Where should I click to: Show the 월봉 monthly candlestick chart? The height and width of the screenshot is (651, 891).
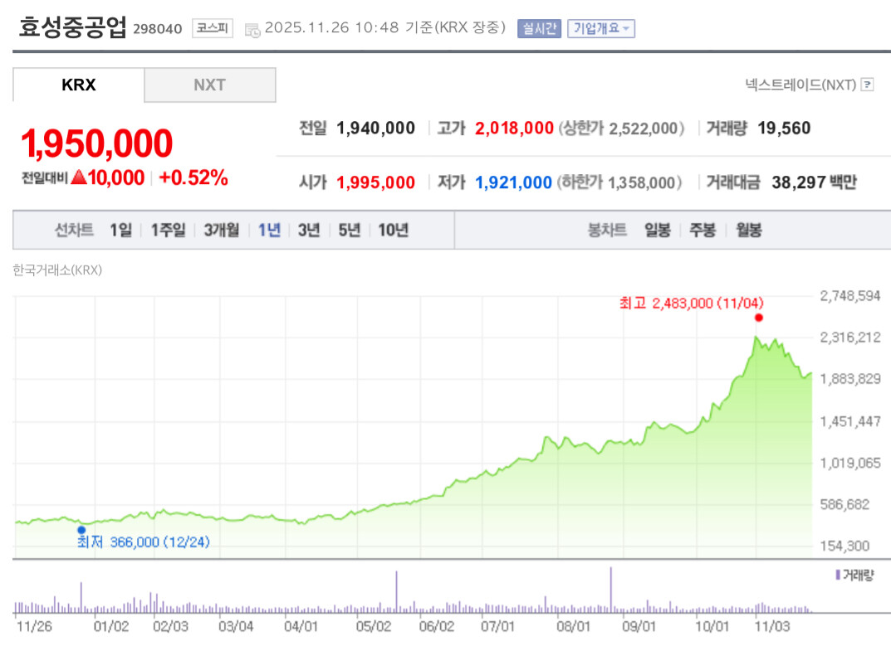point(748,230)
